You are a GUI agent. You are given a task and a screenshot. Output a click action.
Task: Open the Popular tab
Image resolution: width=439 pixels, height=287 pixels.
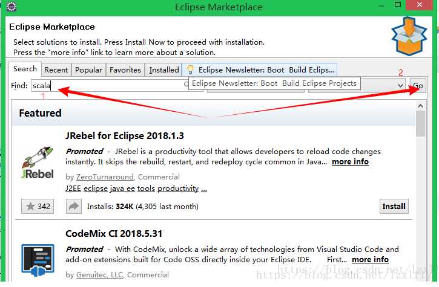coord(88,70)
